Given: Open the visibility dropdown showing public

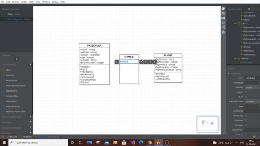Looking at the screenshot, I should coord(252,88).
